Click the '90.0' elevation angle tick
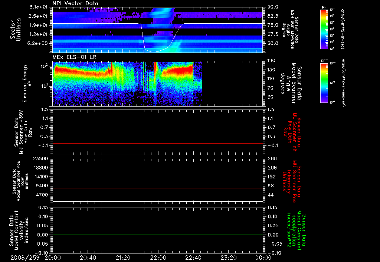380x262 pixels. click(273, 7)
